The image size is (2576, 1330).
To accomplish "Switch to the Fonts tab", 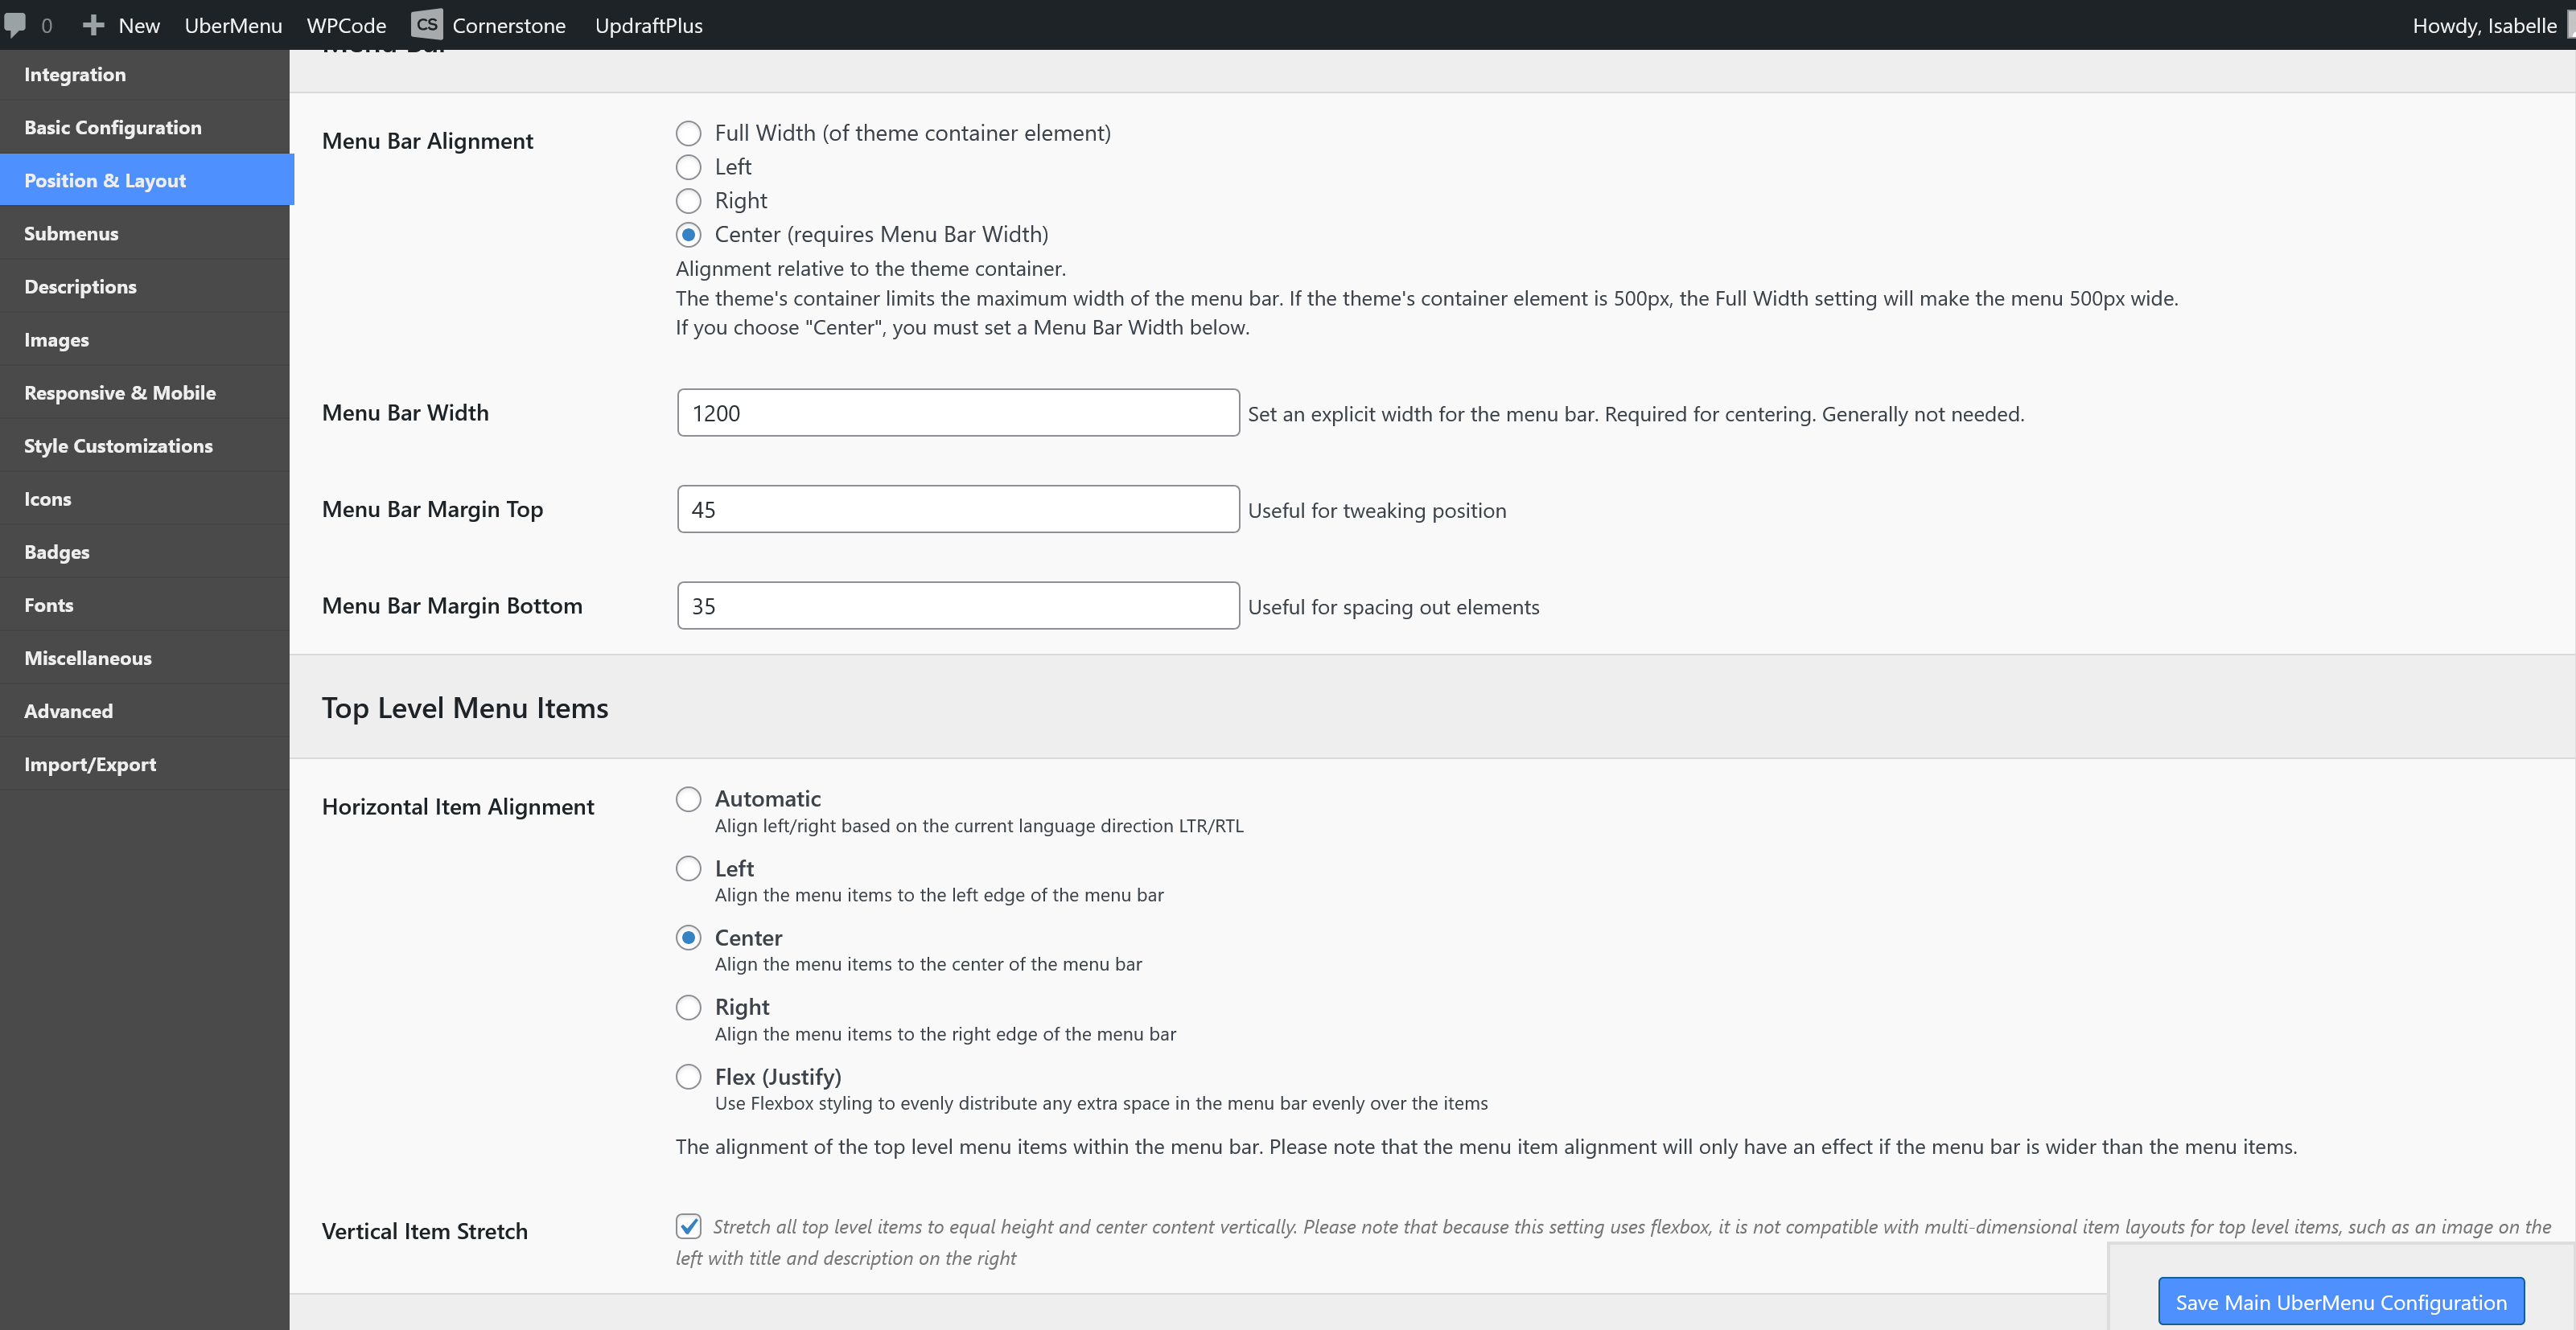I will (x=145, y=604).
